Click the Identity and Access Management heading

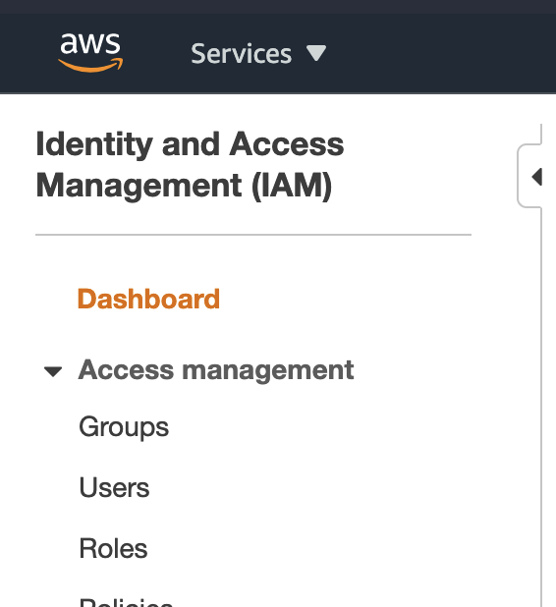tap(190, 165)
